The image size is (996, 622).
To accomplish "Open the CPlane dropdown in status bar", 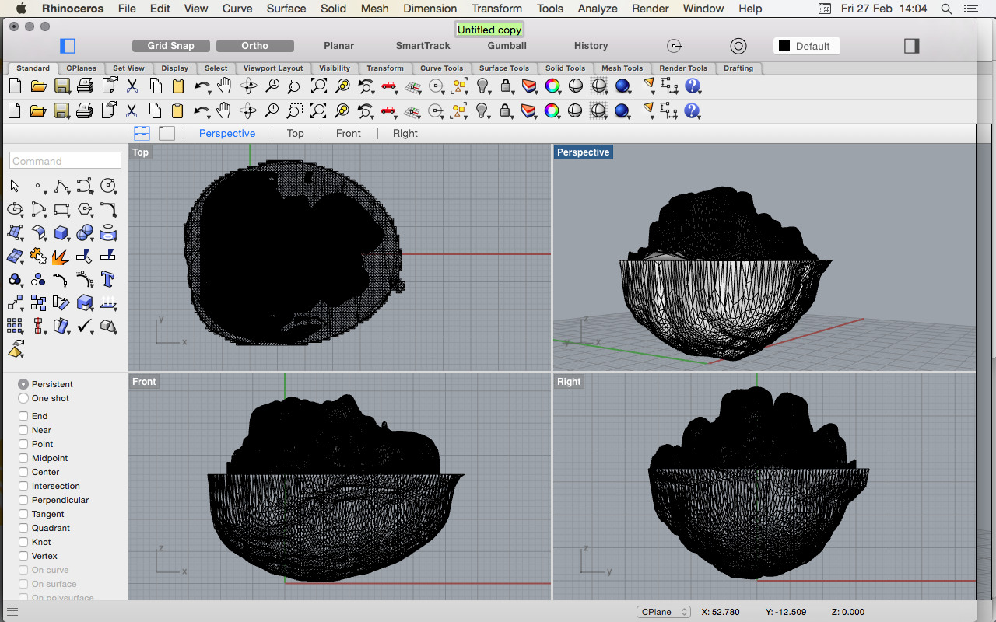I will pos(663,612).
